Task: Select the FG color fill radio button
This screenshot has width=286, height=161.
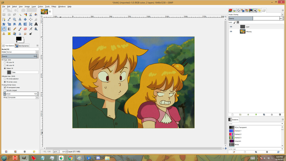Action: (5, 62)
